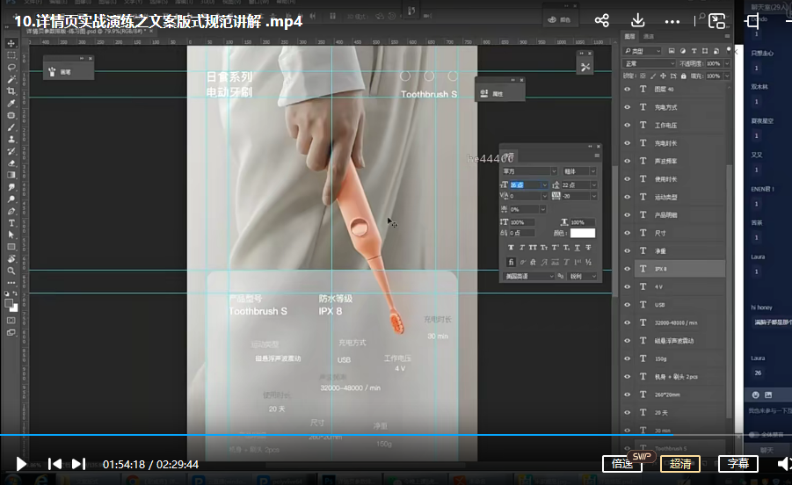Select the Crop tool
792x485 pixels.
(x=11, y=91)
